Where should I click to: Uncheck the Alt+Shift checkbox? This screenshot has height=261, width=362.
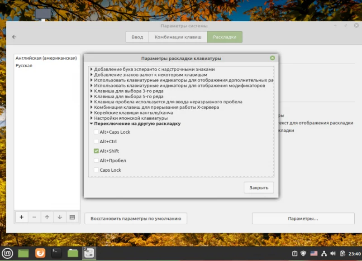[x=96, y=151]
